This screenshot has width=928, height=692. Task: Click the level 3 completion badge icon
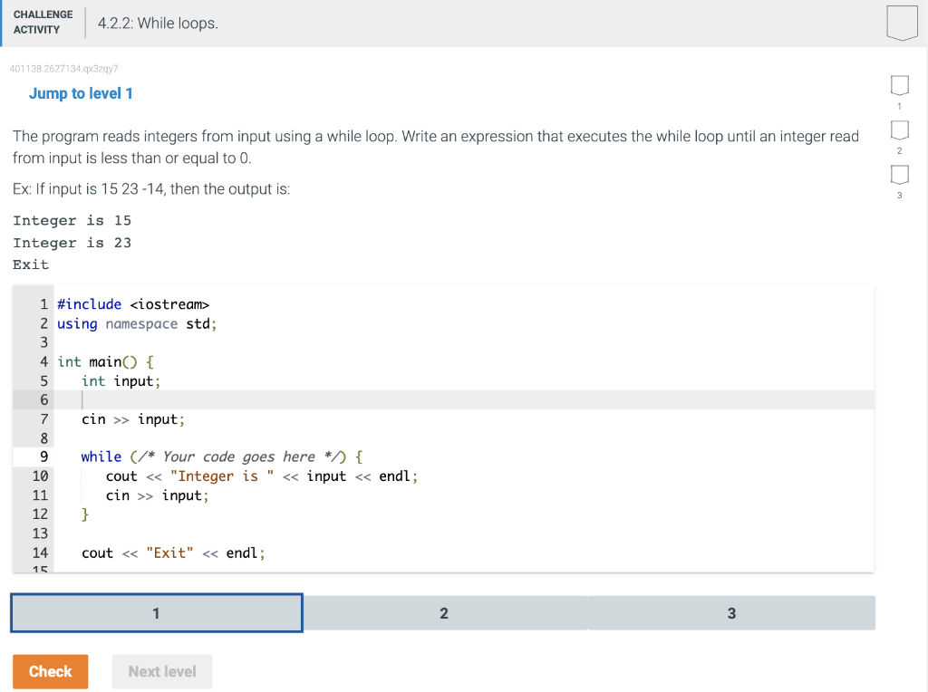(900, 175)
